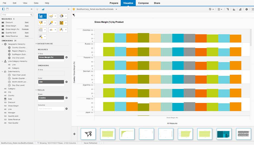Collapse the Geographic Hierarchy tree node
The height and width of the screenshot is (145, 254).
pyautogui.click(x=2, y=44)
